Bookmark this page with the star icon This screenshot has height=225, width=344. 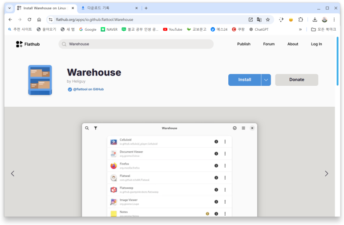coord(267,20)
